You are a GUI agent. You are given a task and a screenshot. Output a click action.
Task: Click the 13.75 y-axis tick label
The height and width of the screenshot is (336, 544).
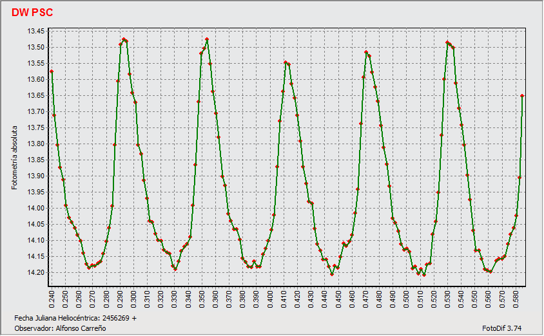tap(35, 127)
